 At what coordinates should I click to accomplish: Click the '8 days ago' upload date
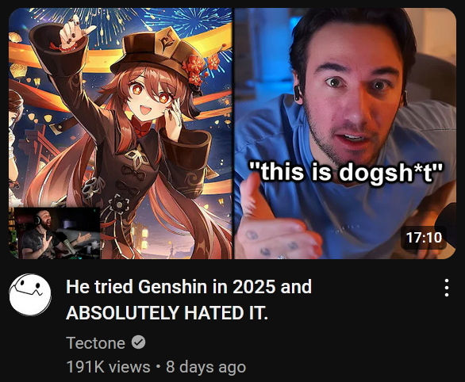click(206, 367)
